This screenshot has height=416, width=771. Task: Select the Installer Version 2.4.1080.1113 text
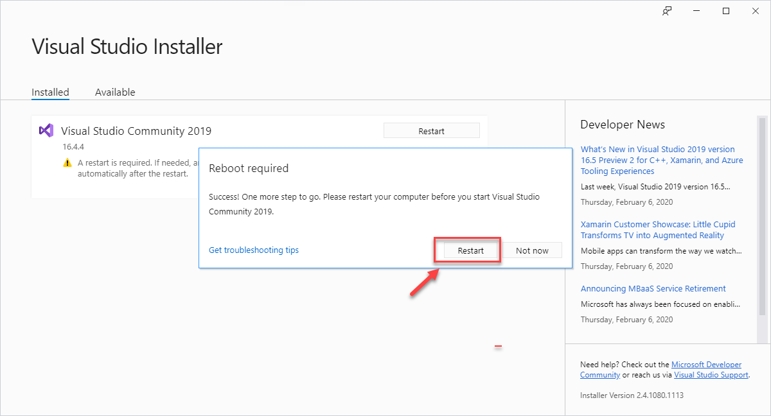click(632, 395)
